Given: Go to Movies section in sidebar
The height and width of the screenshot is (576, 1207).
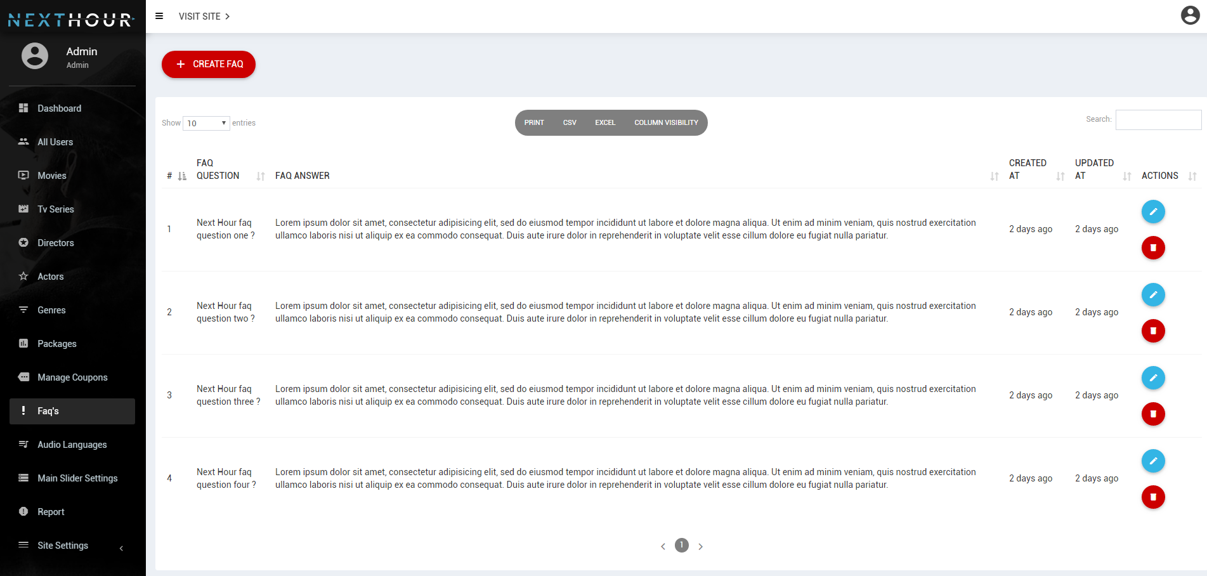Looking at the screenshot, I should click(x=72, y=176).
